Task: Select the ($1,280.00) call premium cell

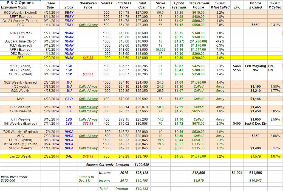Action: pyautogui.click(x=199, y=41)
